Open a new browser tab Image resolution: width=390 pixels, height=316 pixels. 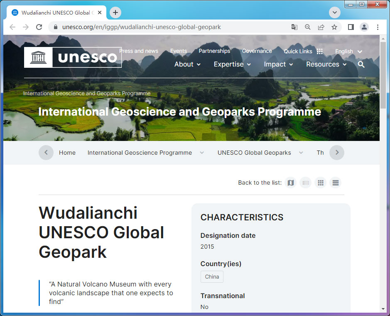[115, 12]
